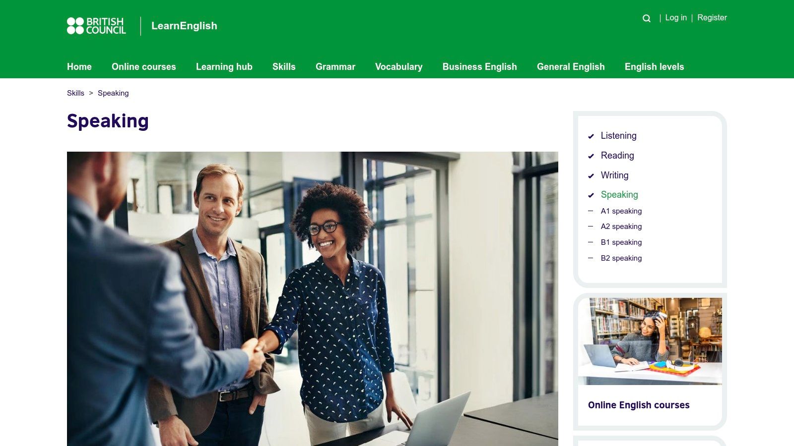794x446 pixels.
Task: Click the checkmark beside Writing
Action: [x=591, y=176]
